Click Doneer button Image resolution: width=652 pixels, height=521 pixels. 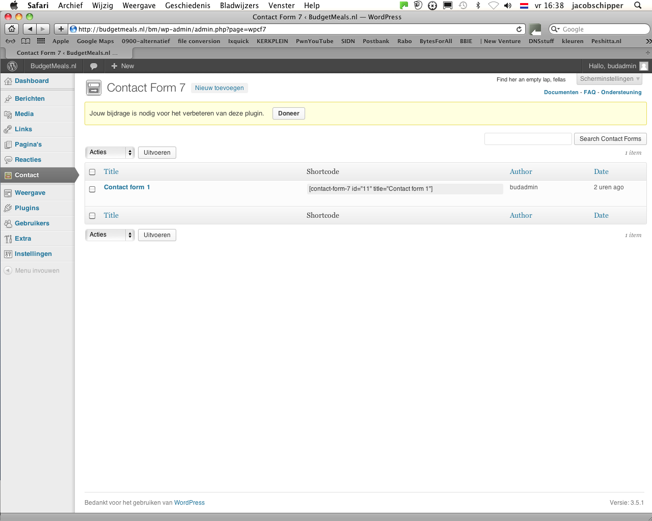[x=289, y=113]
